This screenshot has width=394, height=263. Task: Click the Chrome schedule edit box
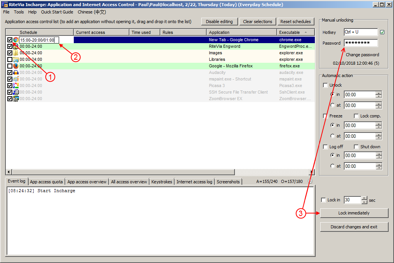coord(39,40)
